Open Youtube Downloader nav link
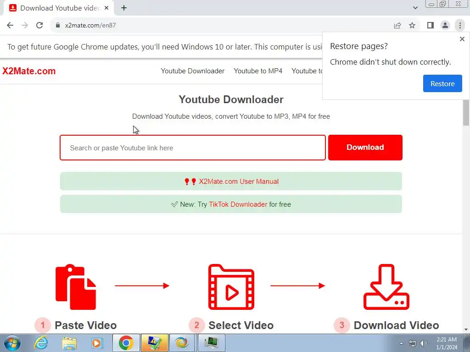This screenshot has height=352, width=470. (x=192, y=71)
